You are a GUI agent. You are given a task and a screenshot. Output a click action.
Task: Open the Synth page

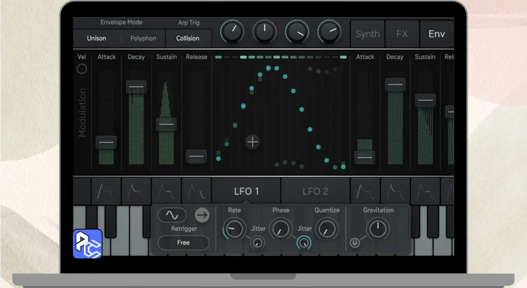pos(367,34)
